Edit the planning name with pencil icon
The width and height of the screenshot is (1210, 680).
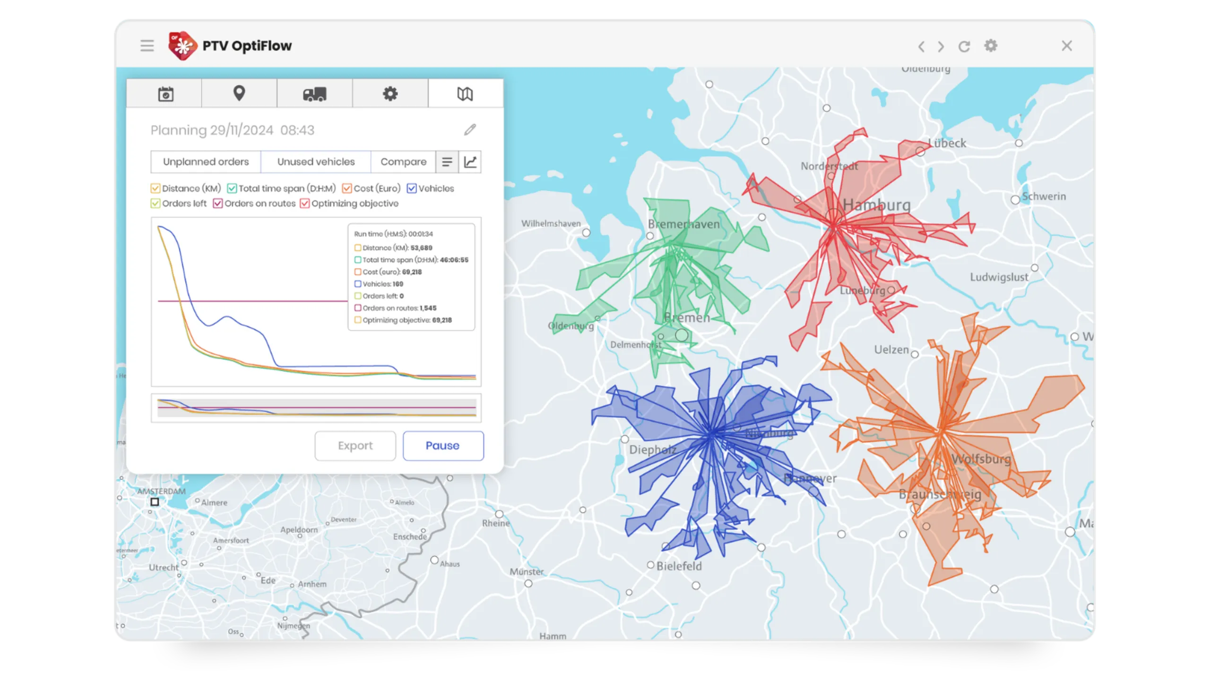(x=470, y=130)
